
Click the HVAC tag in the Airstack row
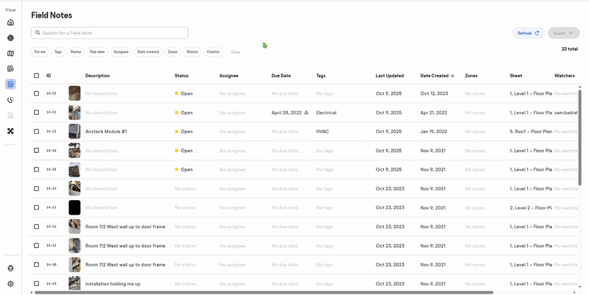tap(322, 132)
